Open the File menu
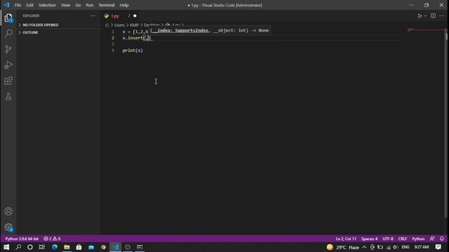 pyautogui.click(x=18, y=5)
